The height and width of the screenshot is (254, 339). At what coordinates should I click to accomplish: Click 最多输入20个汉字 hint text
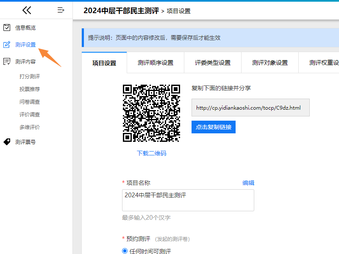pos(146,218)
